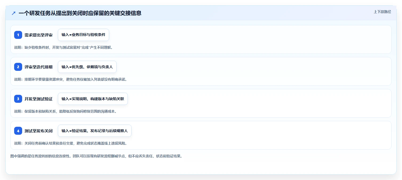This screenshot has width=402, height=180.
Task: Select the 输入=验证结果、发布记录与后续观察人 chip
Action: tap(95, 131)
